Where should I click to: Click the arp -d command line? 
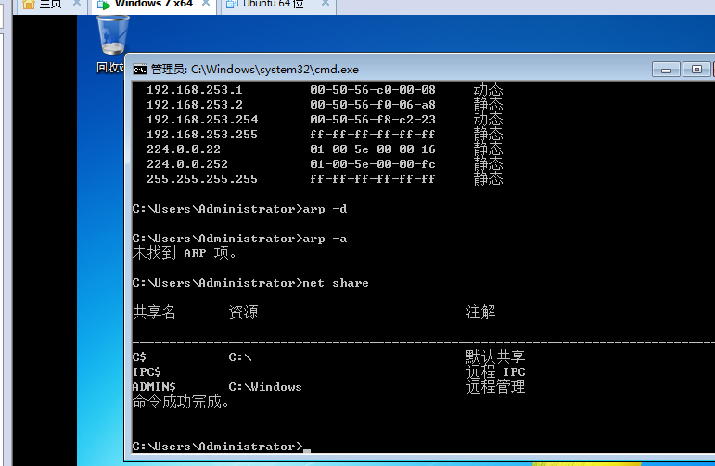point(239,209)
